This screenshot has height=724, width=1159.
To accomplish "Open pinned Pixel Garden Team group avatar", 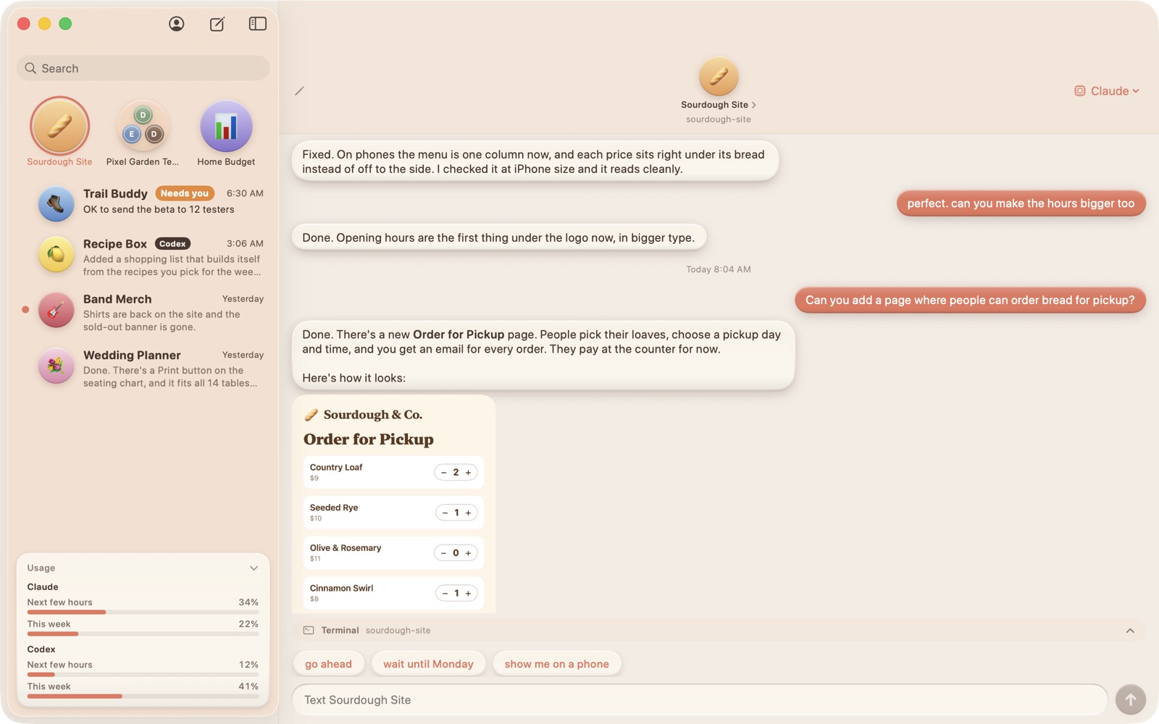I will tap(143, 126).
